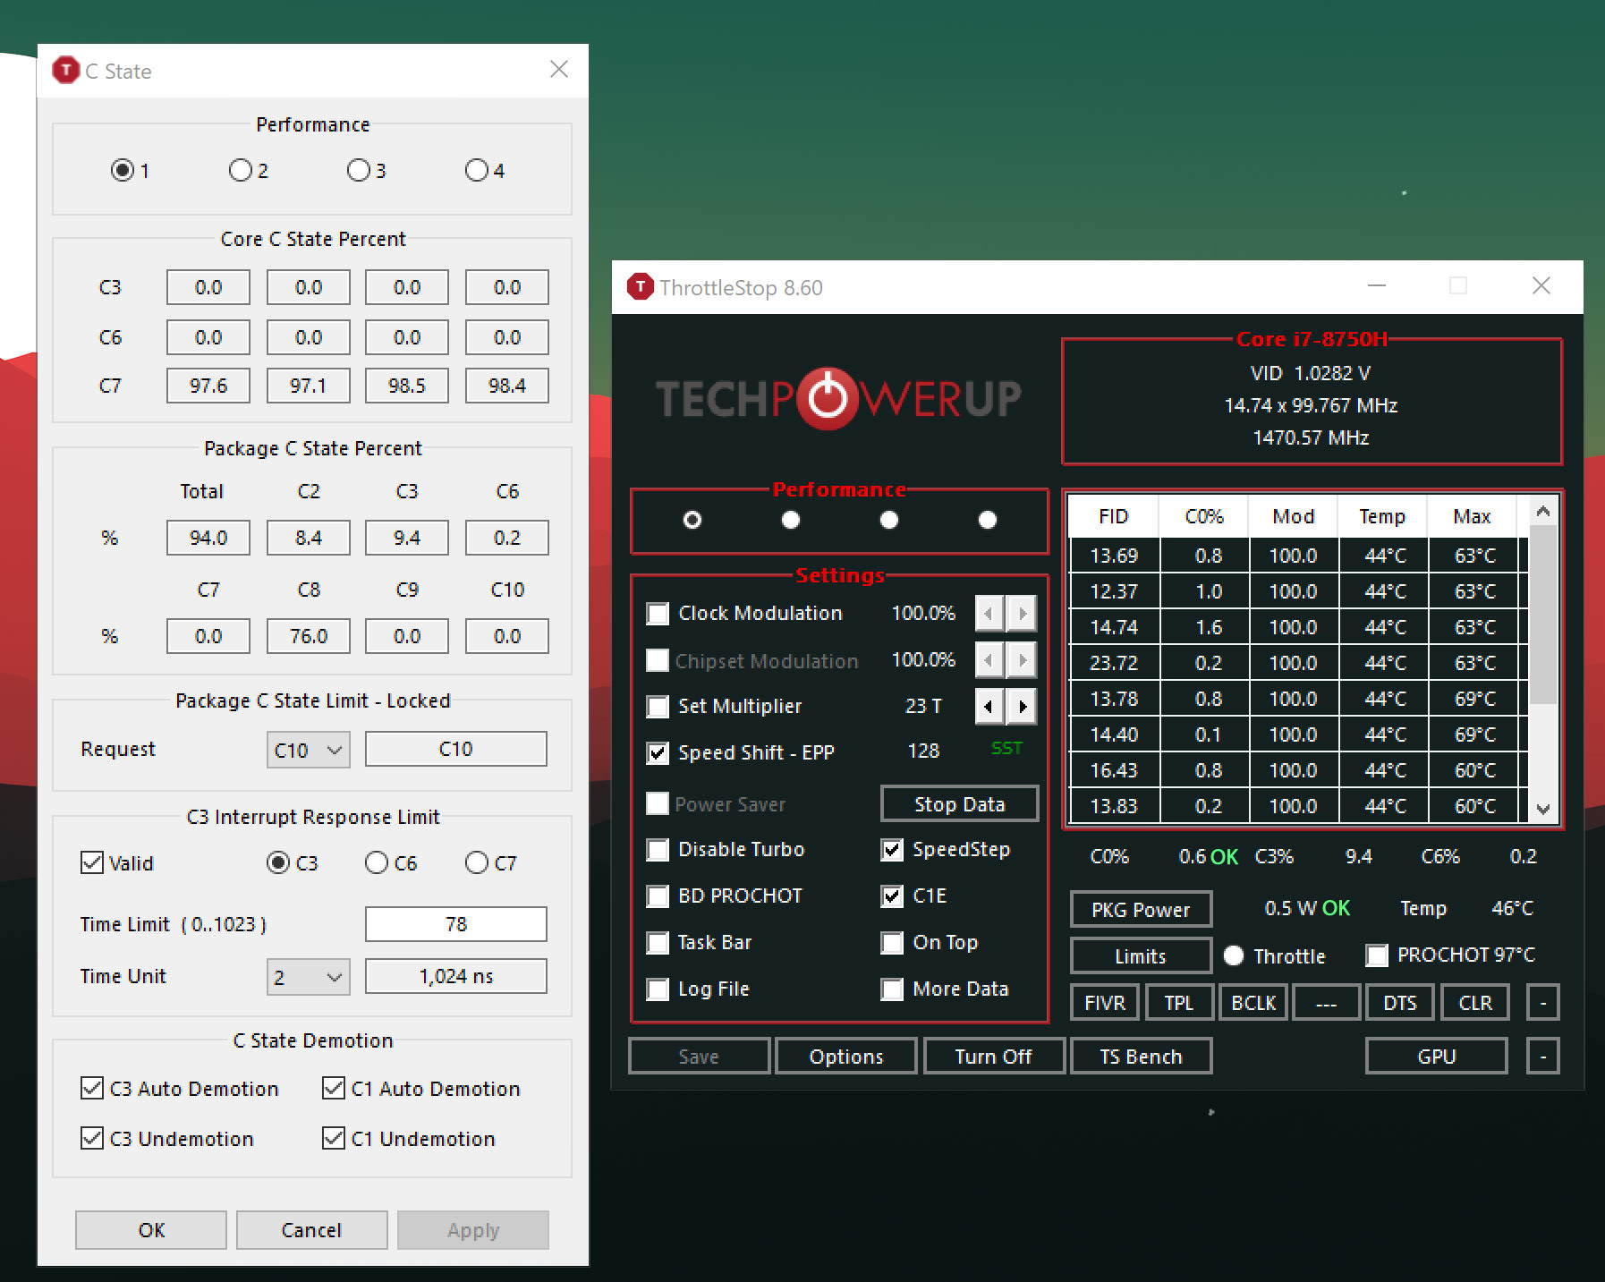The width and height of the screenshot is (1605, 1282).
Task: Enable Disable Turbo checkbox
Action: point(658,850)
